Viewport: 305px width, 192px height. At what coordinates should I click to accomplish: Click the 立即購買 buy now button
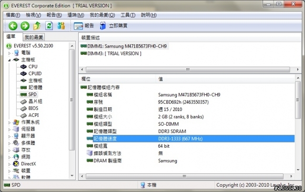click(113, 26)
